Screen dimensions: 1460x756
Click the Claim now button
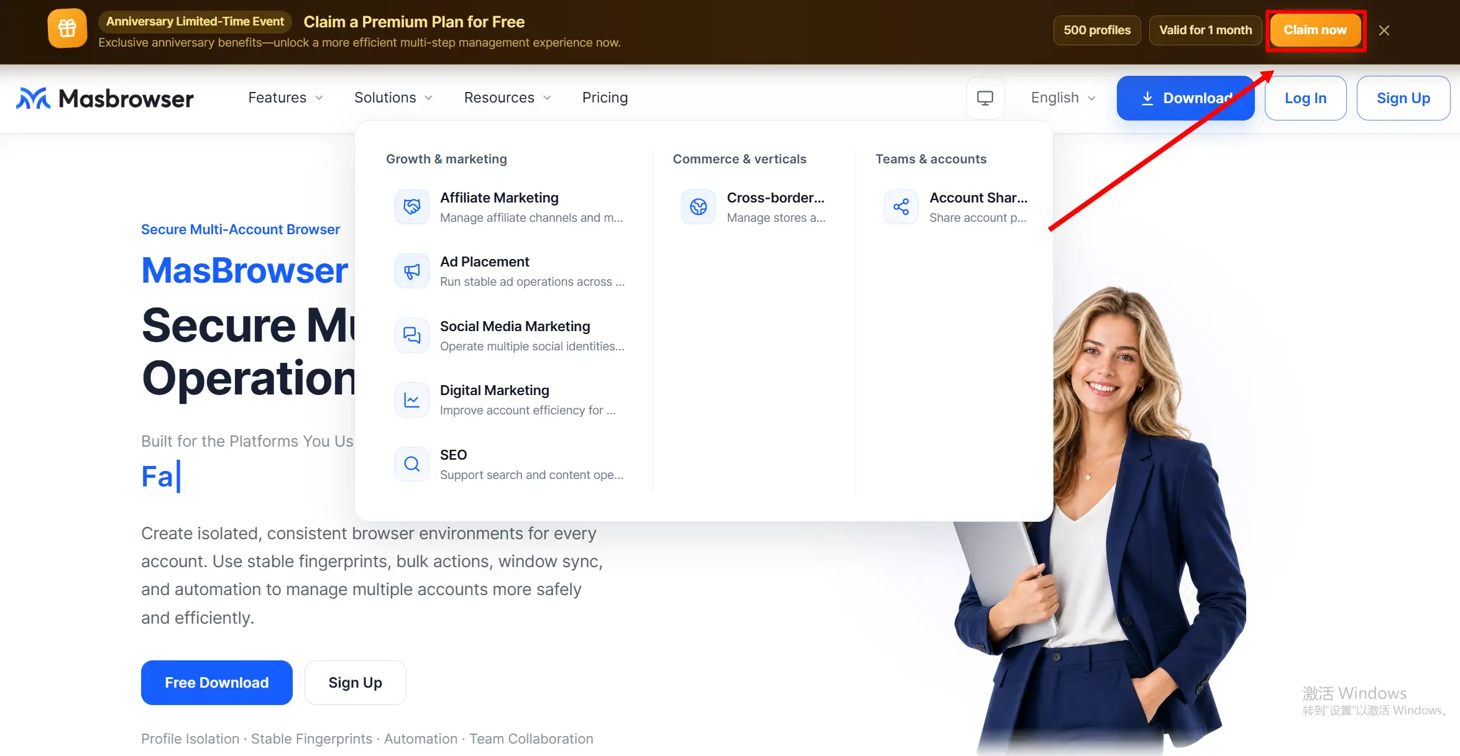click(1315, 30)
